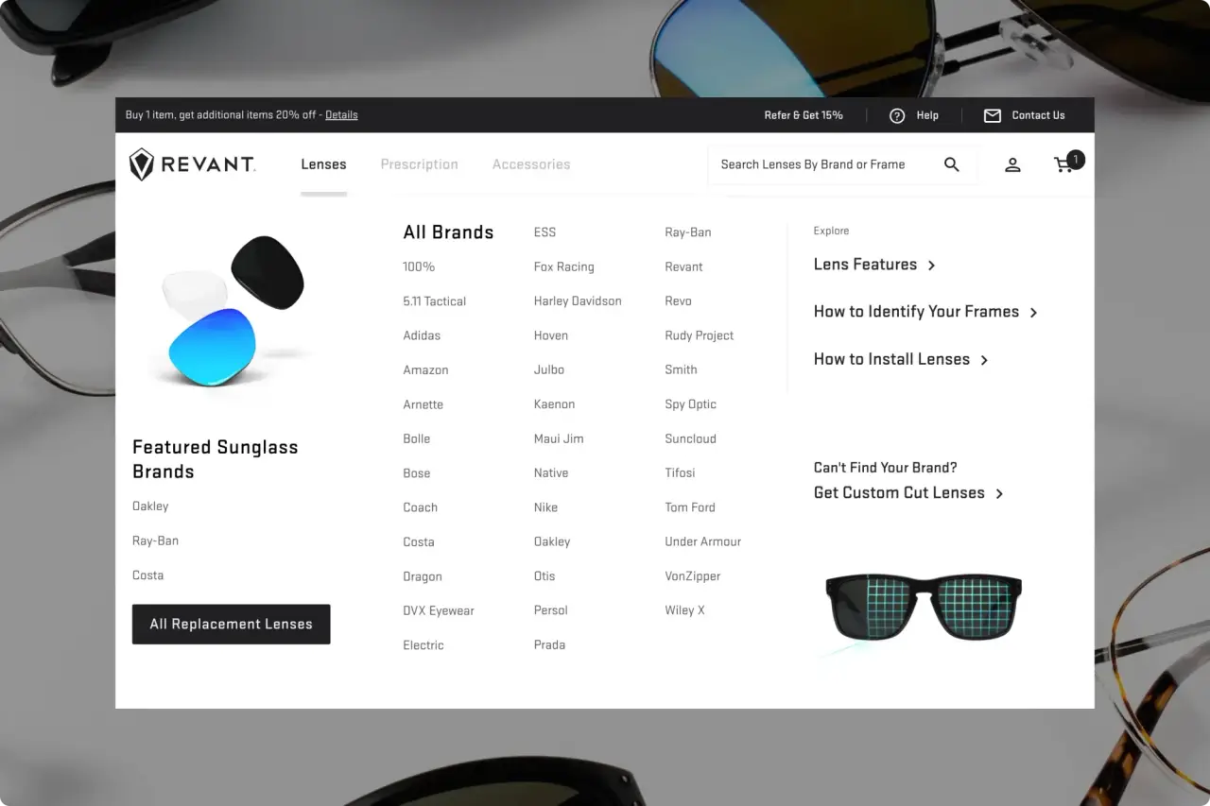This screenshot has height=806, width=1210.
Task: Select the Otis brand
Action: click(544, 576)
